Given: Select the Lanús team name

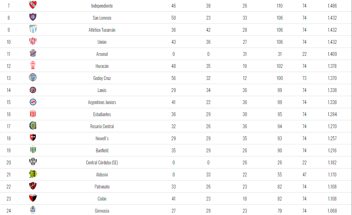Looking at the screenshot, I should tap(102, 90).
